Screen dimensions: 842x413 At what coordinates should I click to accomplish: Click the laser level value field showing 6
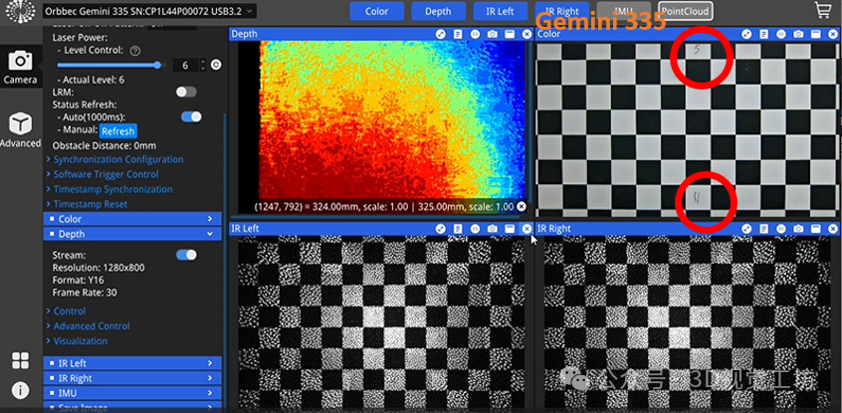pyautogui.click(x=186, y=66)
